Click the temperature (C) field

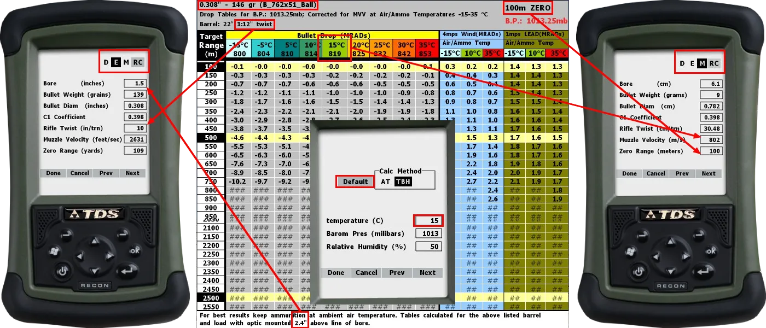(428, 220)
